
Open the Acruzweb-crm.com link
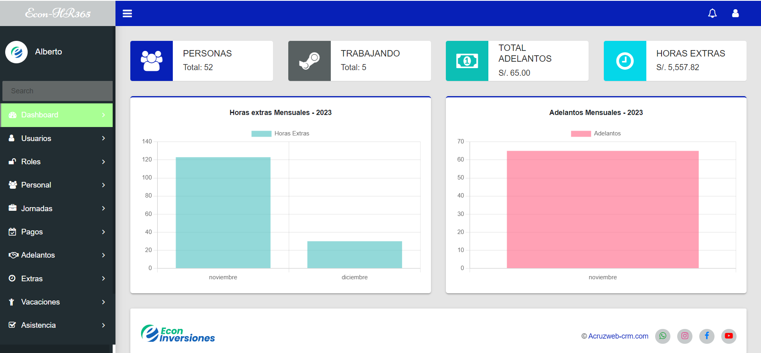pos(618,336)
